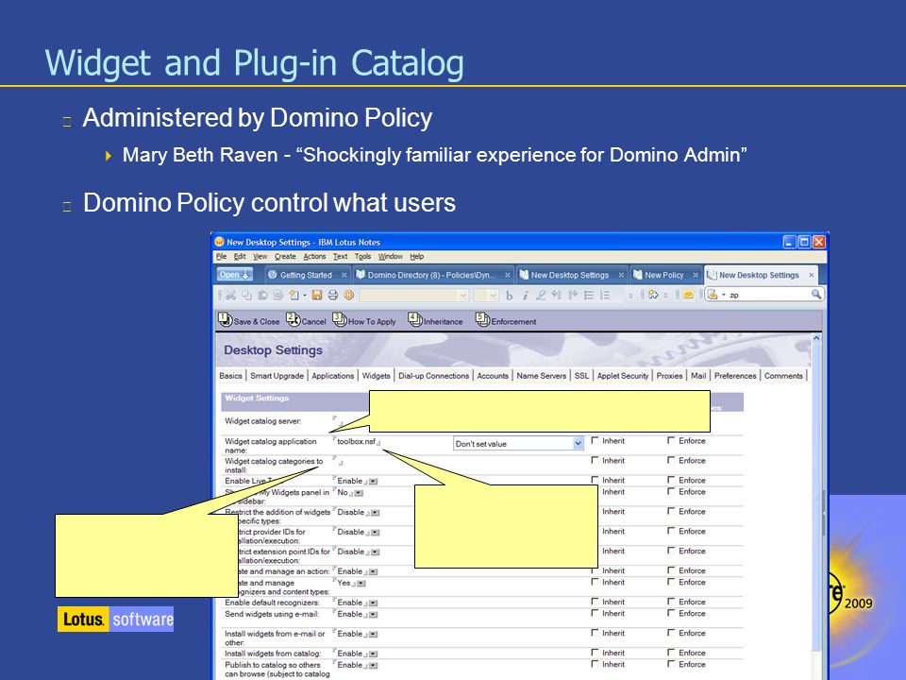The image size is (906, 680).
Task: Open the font name dropdown in toolbar
Action: pos(462,296)
